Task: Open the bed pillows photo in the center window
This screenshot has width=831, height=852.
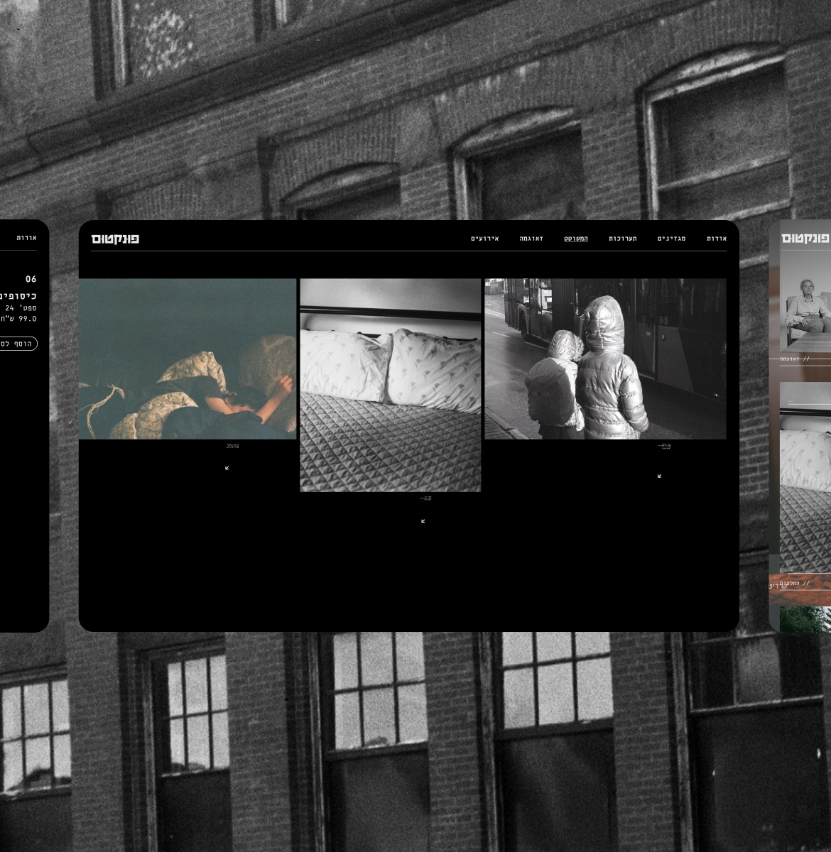Action: click(x=391, y=385)
